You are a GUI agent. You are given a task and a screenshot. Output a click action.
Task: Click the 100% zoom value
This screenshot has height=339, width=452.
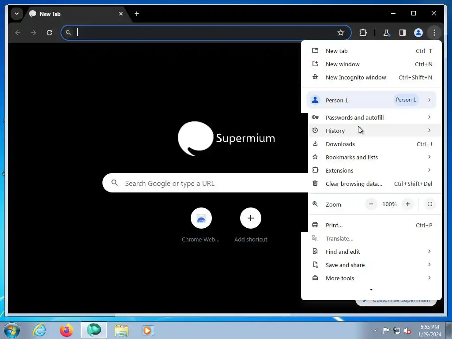pyautogui.click(x=389, y=204)
